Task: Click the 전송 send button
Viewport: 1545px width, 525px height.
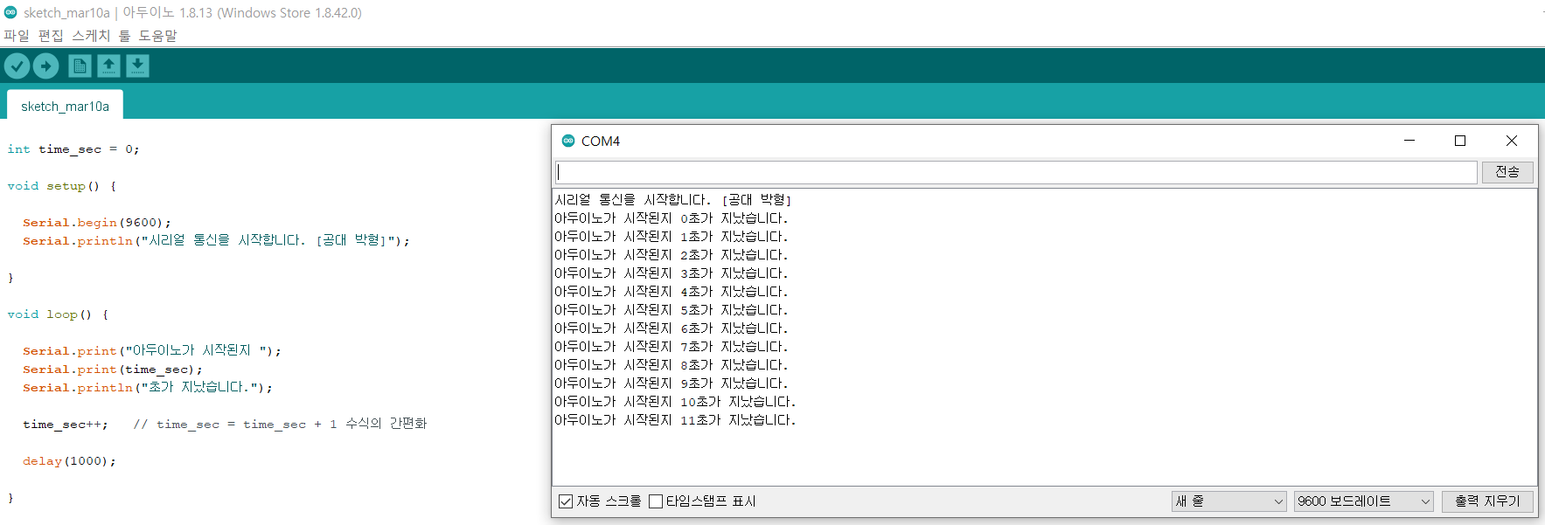Action: pos(1507,172)
